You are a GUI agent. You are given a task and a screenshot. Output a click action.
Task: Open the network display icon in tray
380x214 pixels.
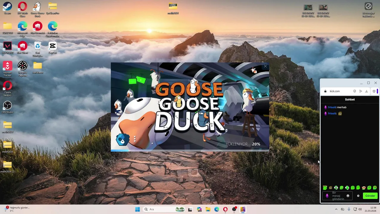coord(355,209)
